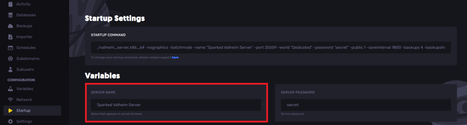The image size is (467, 125).
Task: Edit the Server Name input field
Action: pos(176,105)
